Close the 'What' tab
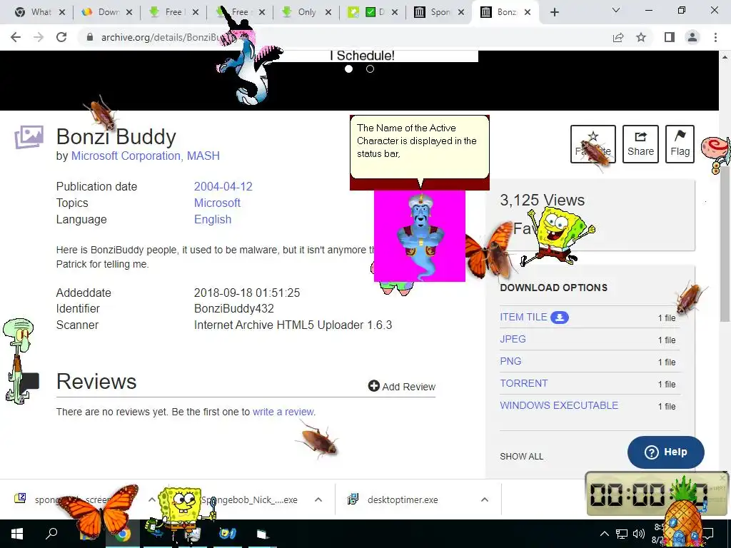This screenshot has width=731, height=548. tap(62, 12)
